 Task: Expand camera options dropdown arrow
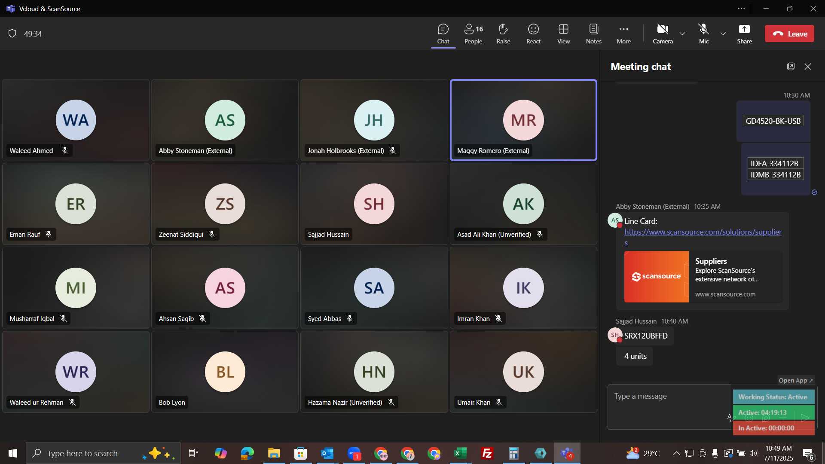click(682, 34)
